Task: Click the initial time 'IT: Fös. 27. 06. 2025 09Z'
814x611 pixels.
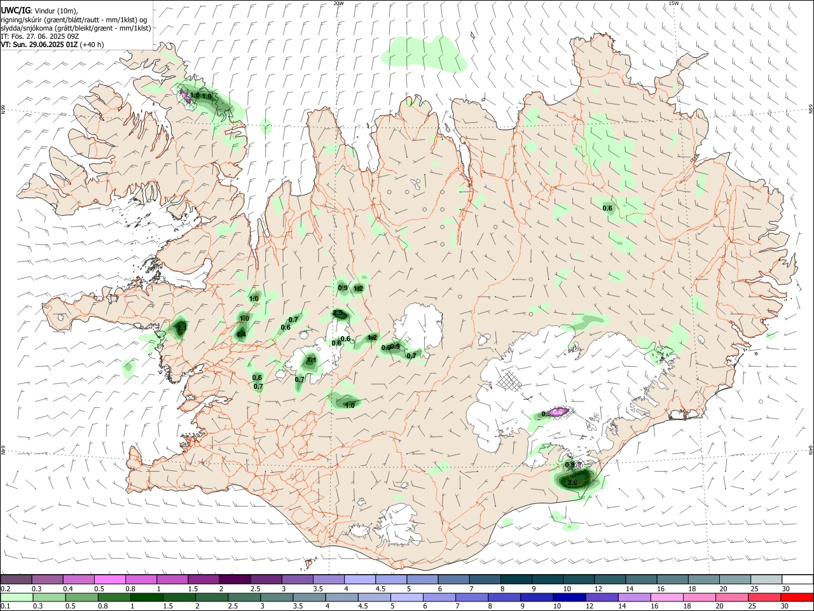Action: coord(39,36)
